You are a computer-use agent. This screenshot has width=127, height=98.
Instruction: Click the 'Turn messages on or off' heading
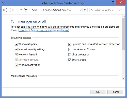click(28, 22)
